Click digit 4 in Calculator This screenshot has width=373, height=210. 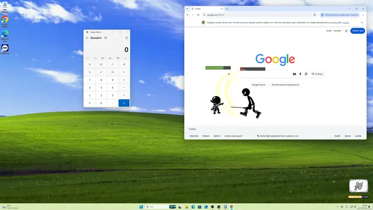(x=90, y=87)
